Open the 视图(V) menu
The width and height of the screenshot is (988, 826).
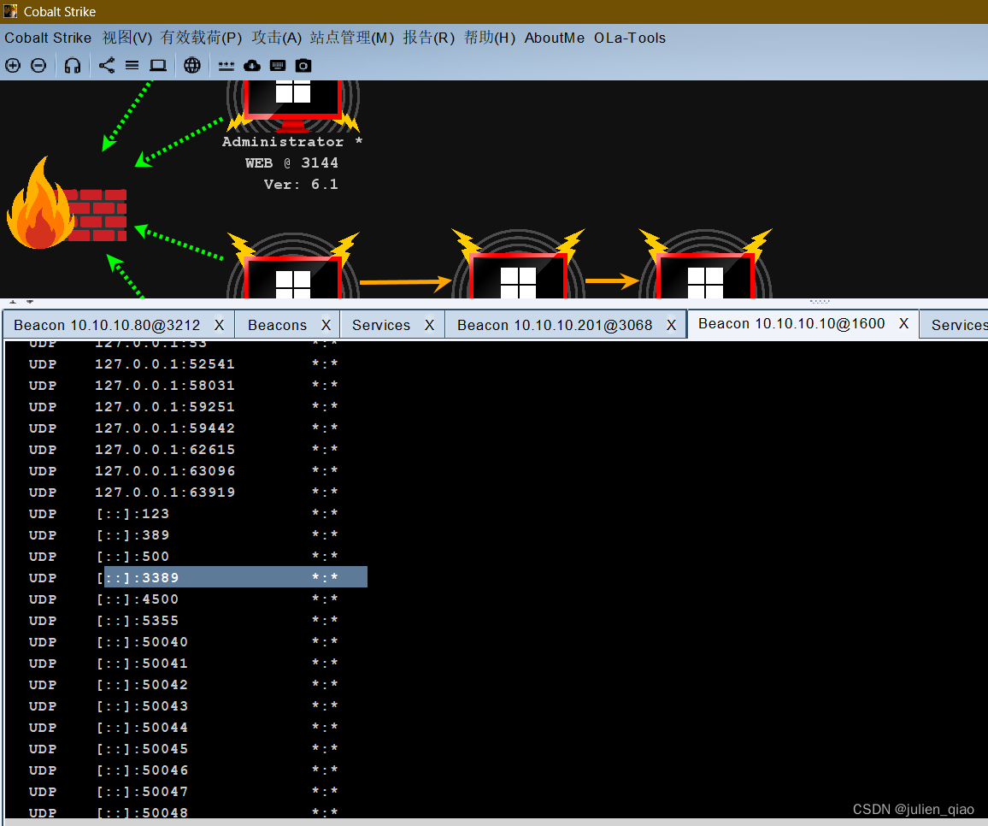(127, 38)
